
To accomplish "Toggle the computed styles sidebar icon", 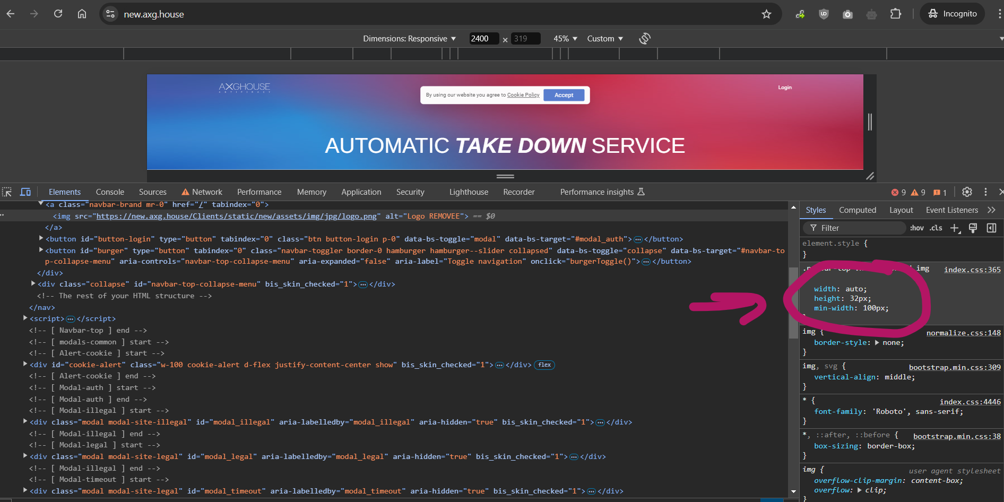I will (x=991, y=228).
